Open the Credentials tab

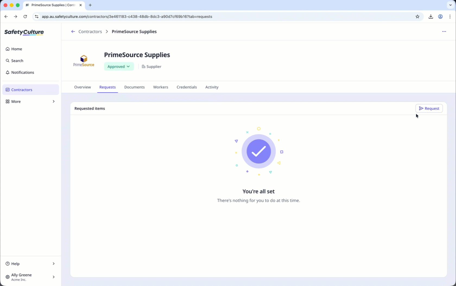187,87
